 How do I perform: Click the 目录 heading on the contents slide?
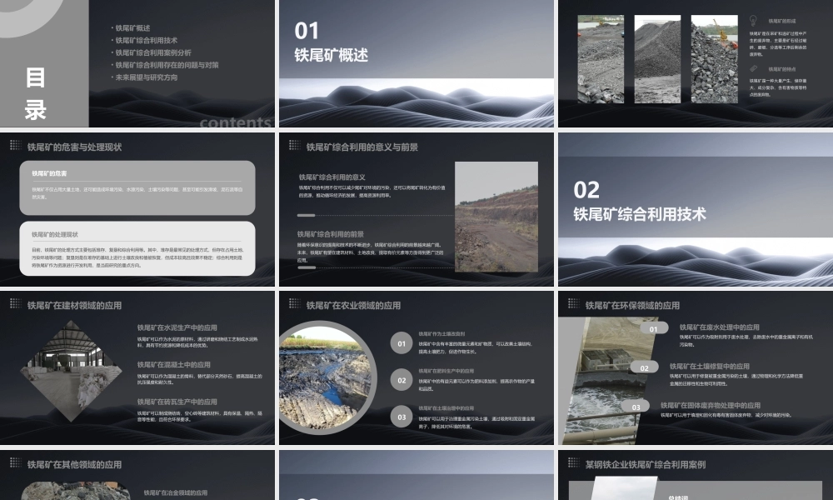35,93
